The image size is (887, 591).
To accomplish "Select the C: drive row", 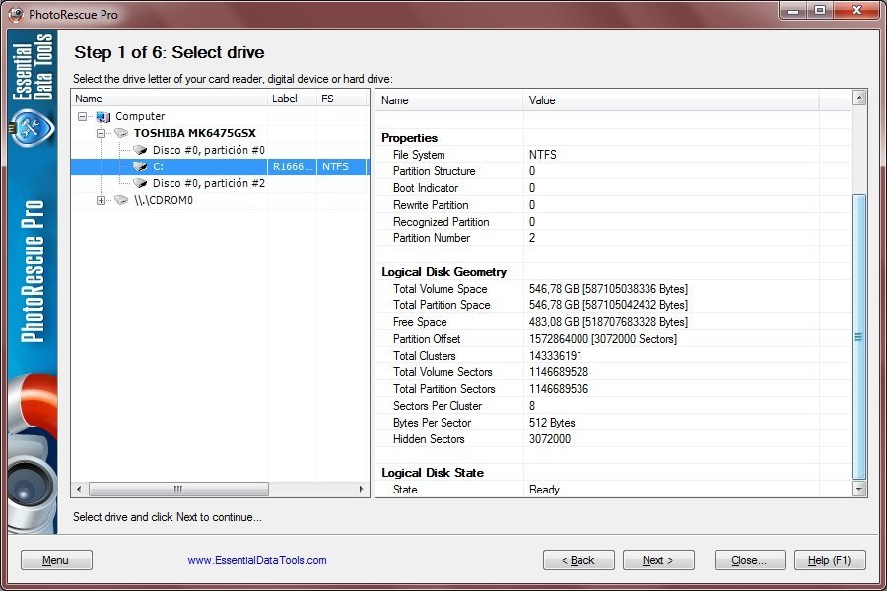I will tap(220, 166).
